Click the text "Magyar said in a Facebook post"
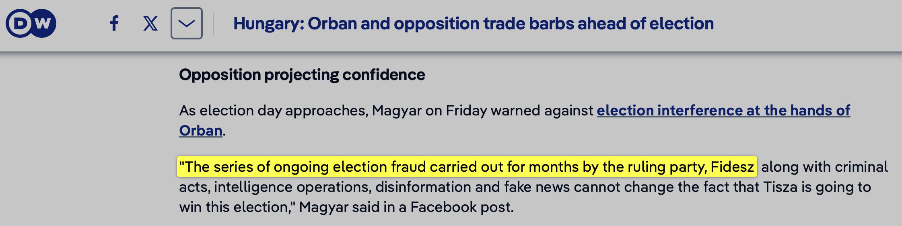Image resolution: width=902 pixels, height=226 pixels. coord(406,207)
